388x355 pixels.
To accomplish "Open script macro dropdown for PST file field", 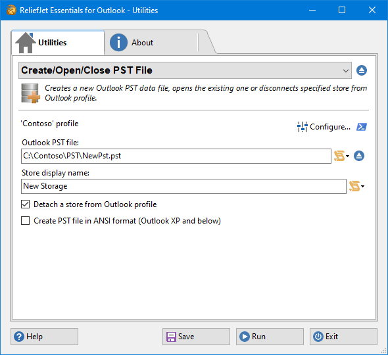I will [341, 156].
